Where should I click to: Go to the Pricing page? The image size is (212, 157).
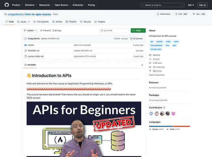tap(92, 5)
